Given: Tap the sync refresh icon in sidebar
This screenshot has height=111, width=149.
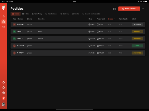Looking at the screenshot, I should click(4, 82).
